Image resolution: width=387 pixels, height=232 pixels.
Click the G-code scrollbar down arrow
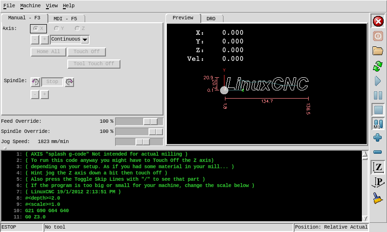click(365, 218)
